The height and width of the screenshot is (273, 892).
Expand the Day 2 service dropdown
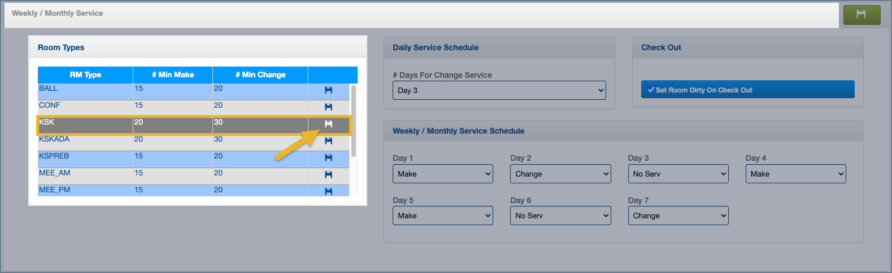560,174
